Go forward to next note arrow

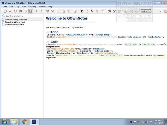(x=41, y=11)
